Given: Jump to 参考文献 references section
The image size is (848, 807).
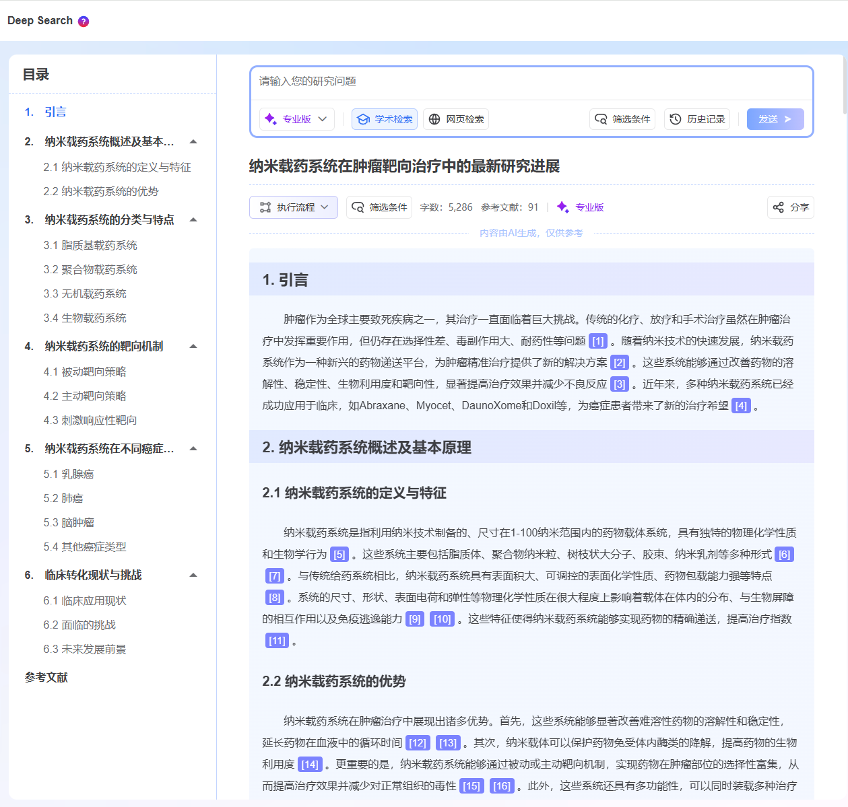Looking at the screenshot, I should click(46, 677).
